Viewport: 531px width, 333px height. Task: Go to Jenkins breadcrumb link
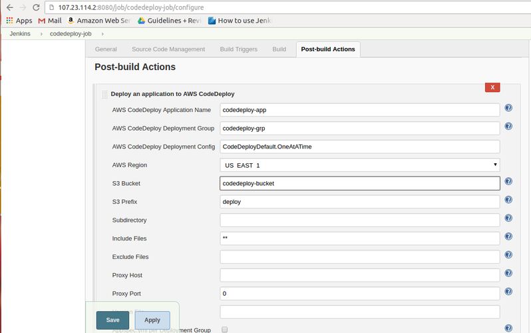(20, 34)
